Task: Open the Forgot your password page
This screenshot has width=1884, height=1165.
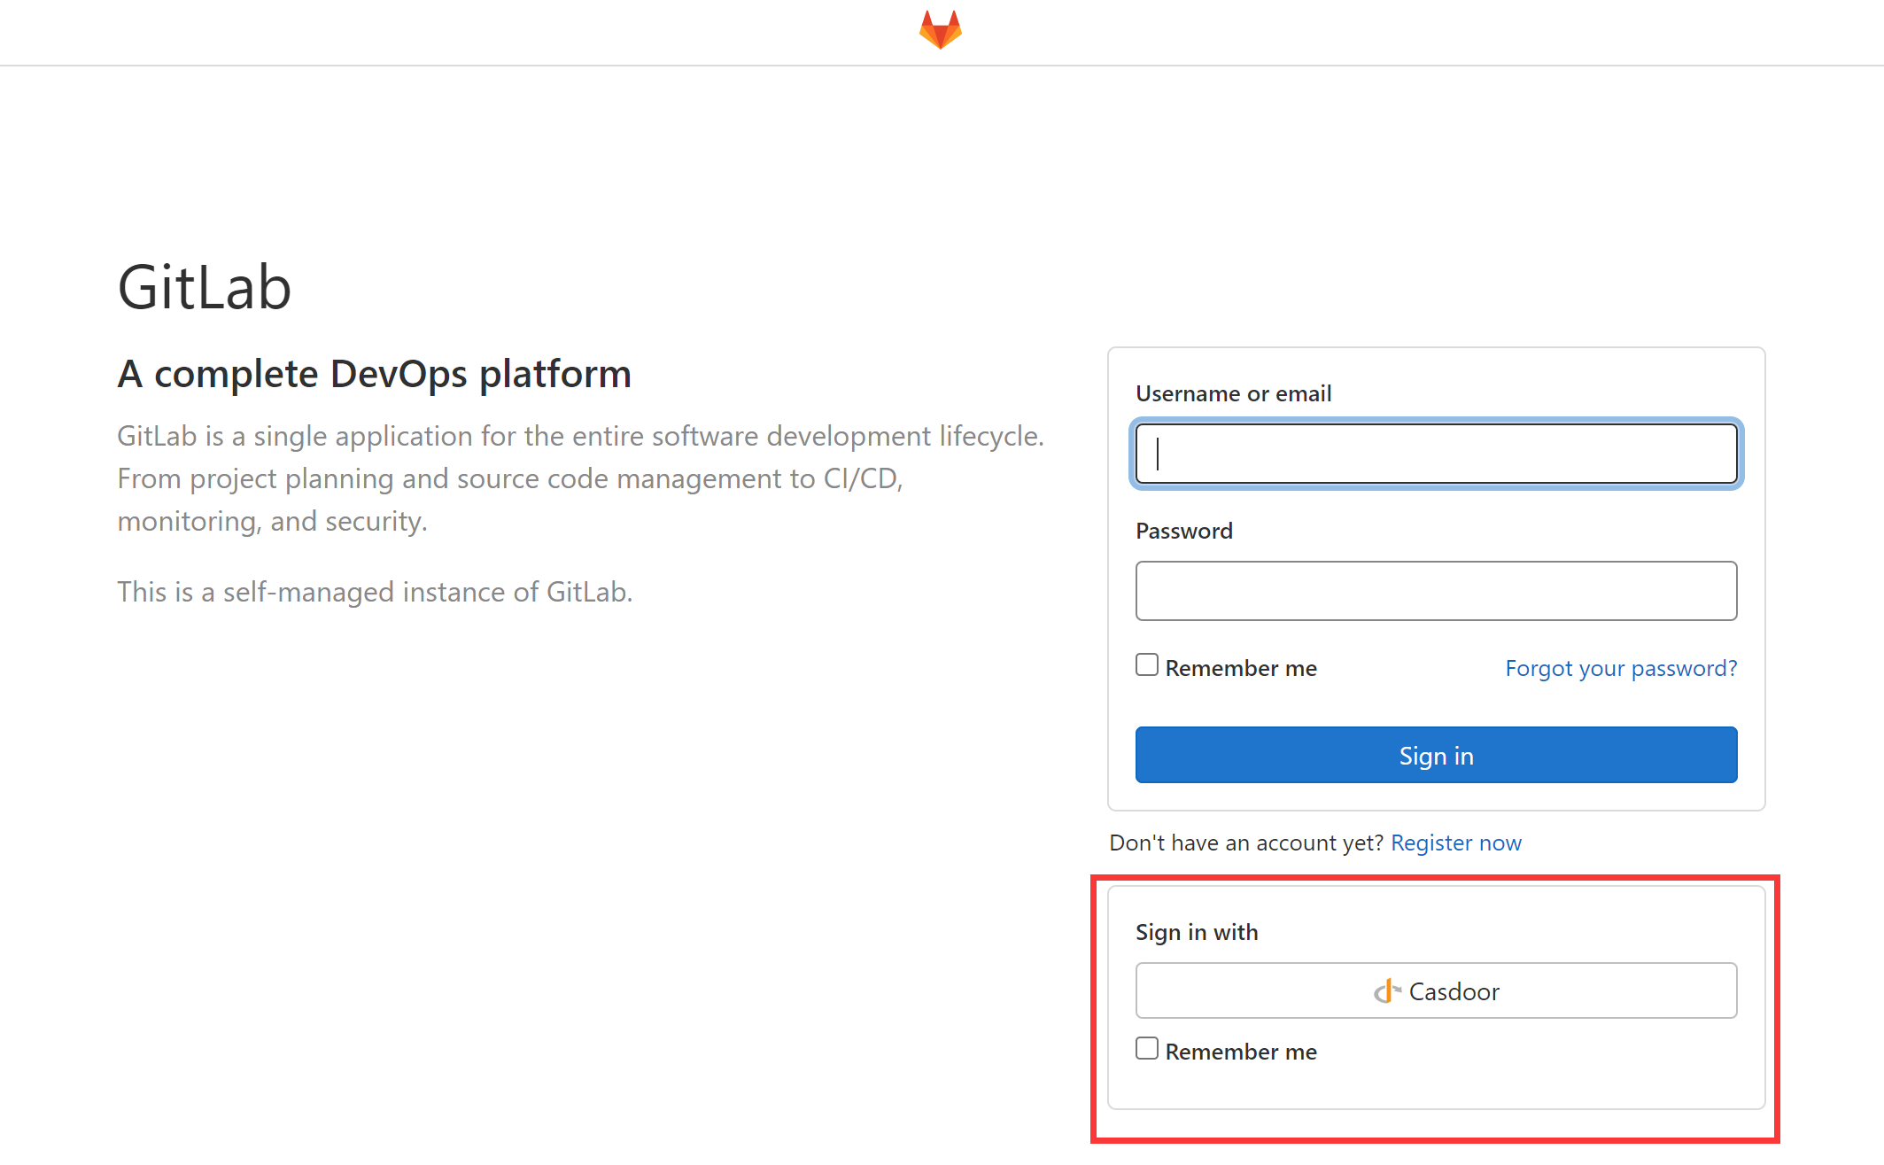Action: (x=1620, y=668)
